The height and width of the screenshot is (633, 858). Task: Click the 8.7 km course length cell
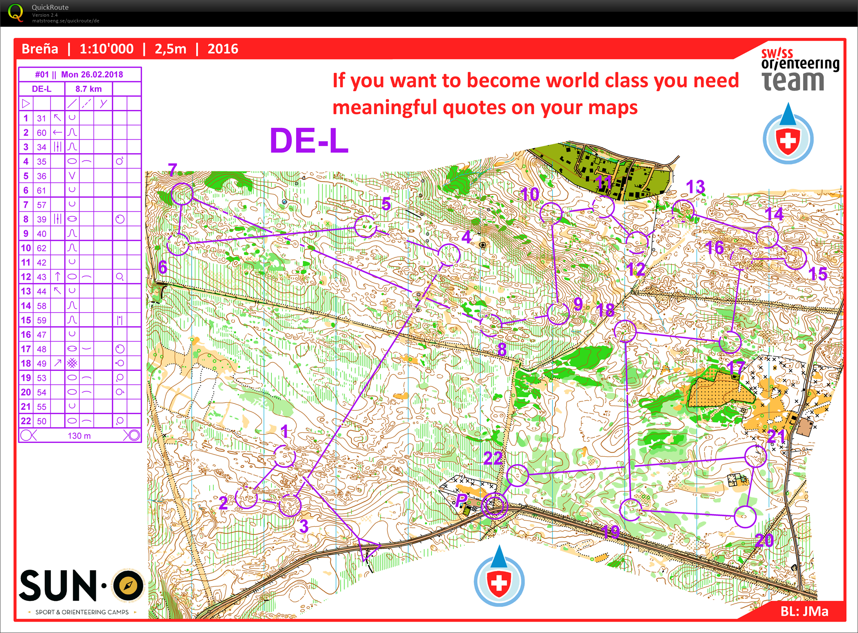(x=88, y=89)
